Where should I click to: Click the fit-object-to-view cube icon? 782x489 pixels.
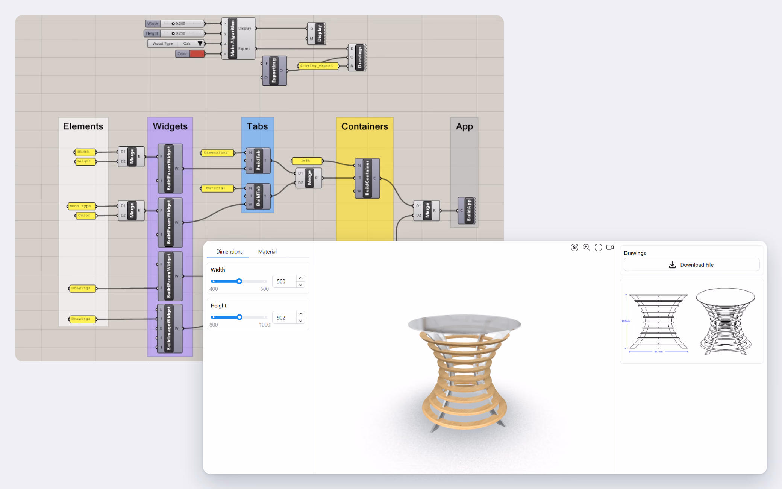(574, 247)
